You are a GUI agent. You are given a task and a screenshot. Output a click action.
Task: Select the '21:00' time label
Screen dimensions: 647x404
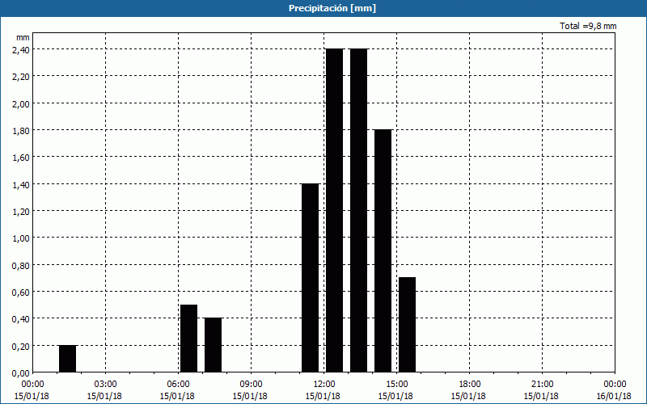point(542,385)
